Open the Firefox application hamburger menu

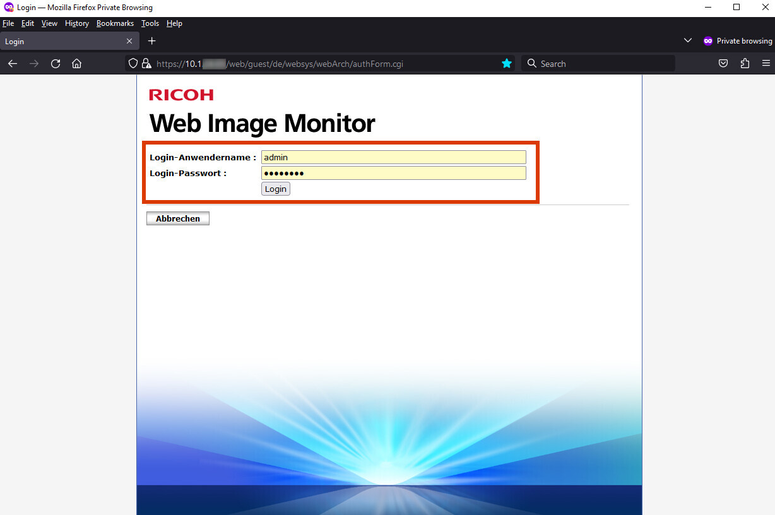[766, 64]
